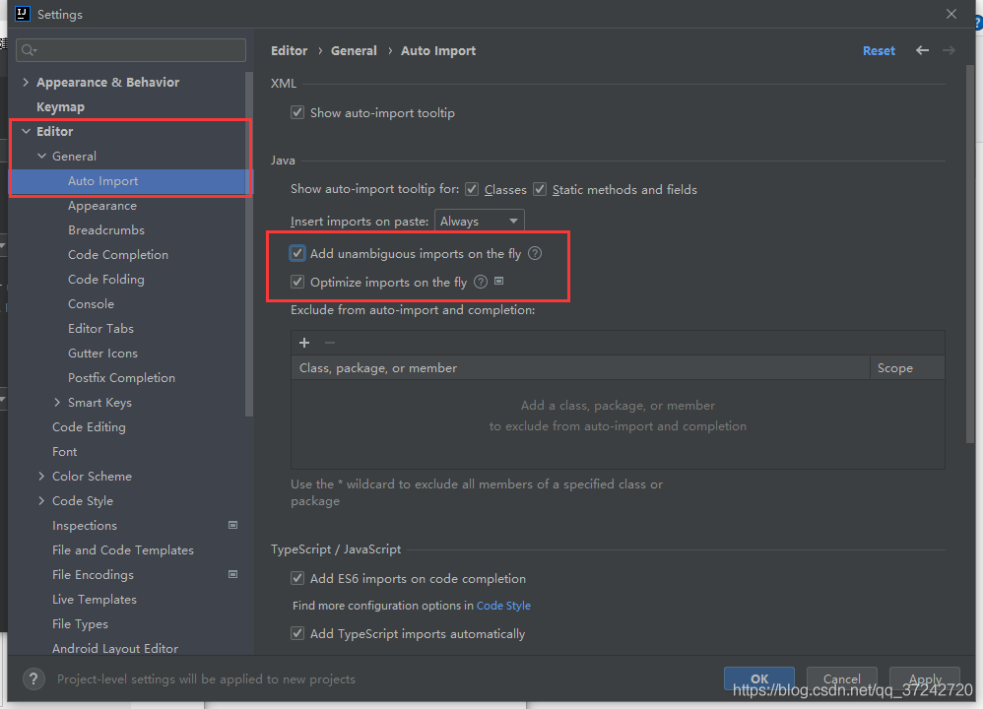The height and width of the screenshot is (709, 983).
Task: Click Class, package, or member column header
Action: pyautogui.click(x=580, y=368)
